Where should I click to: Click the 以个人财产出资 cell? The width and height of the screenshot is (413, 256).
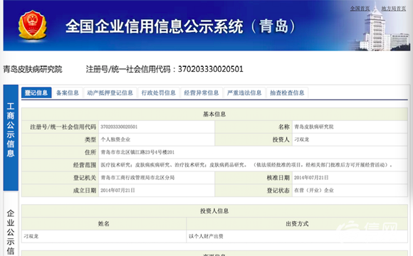[x=297, y=236]
